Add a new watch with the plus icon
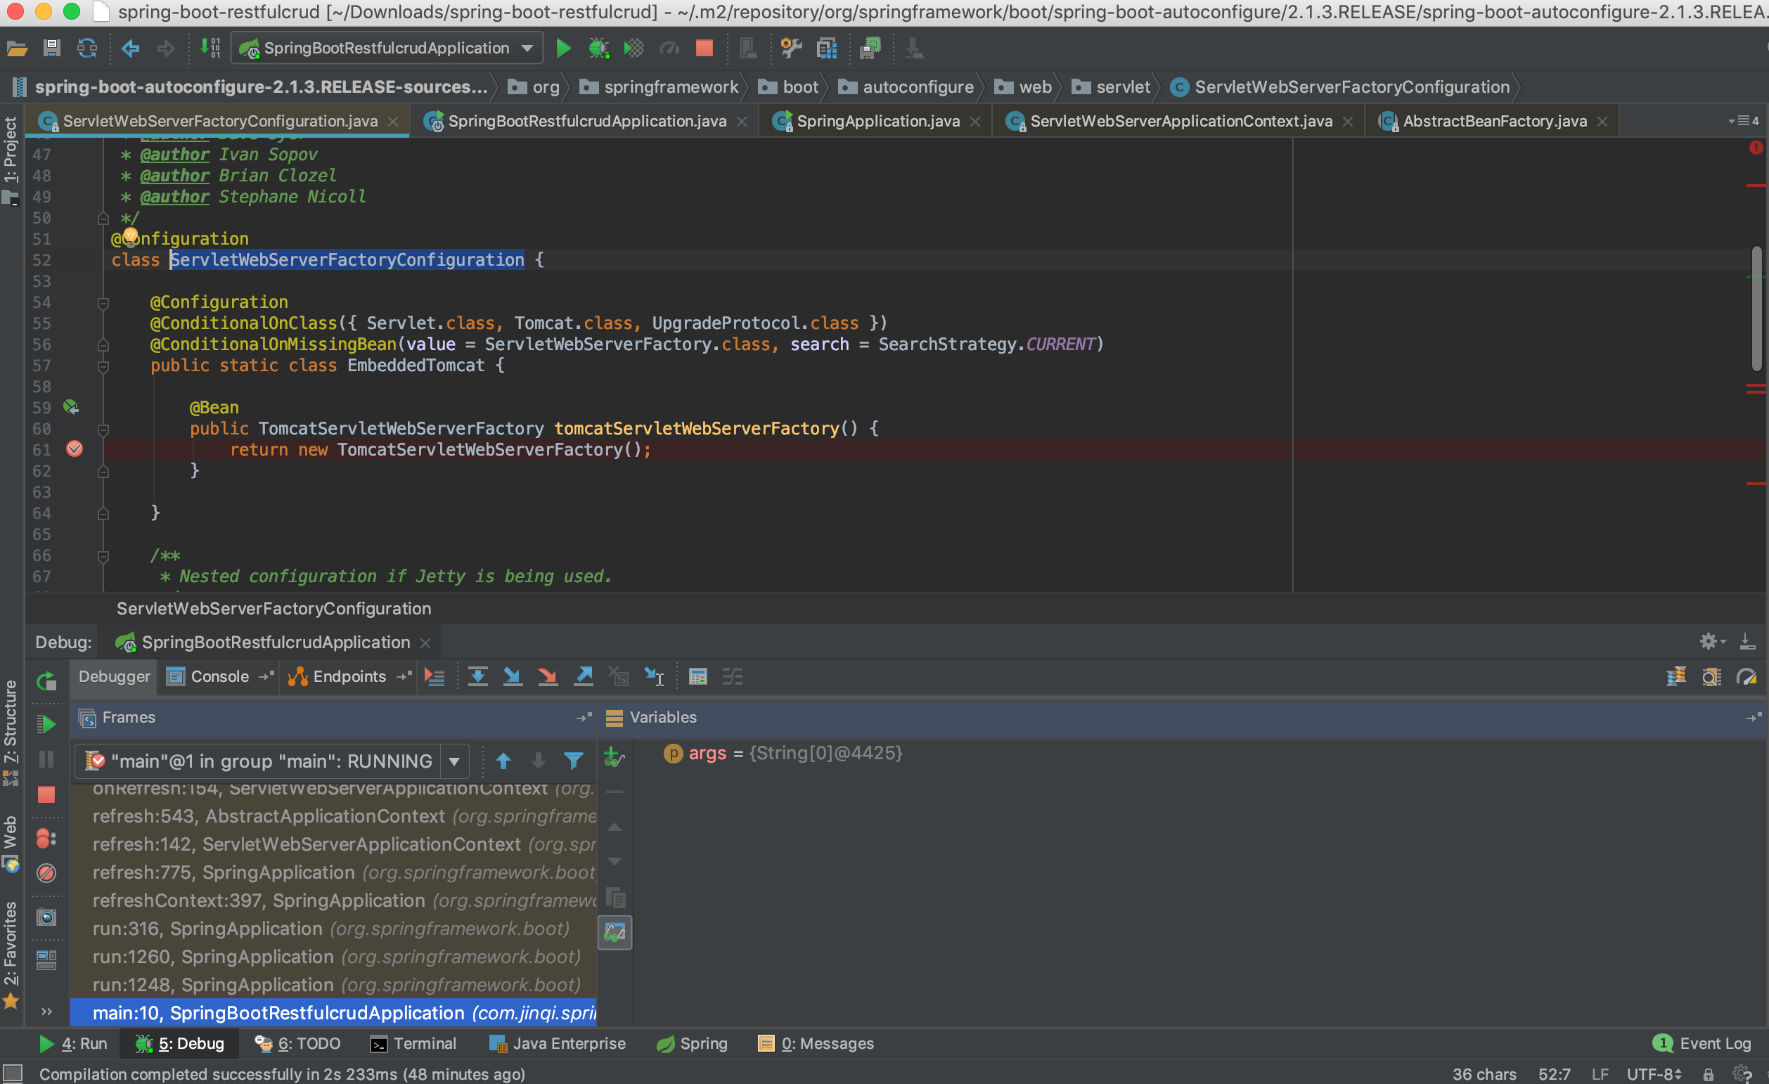 [x=614, y=757]
